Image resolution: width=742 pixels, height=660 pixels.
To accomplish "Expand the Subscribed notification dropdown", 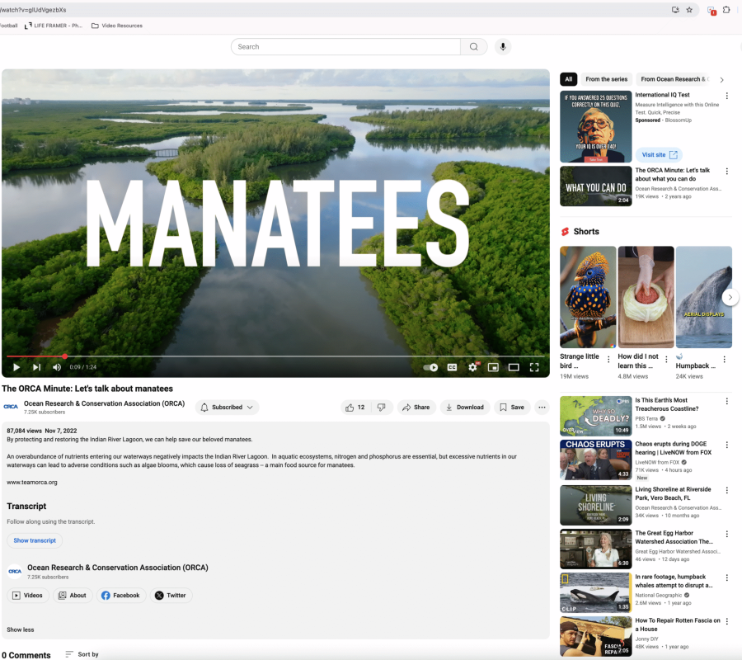I will point(228,407).
